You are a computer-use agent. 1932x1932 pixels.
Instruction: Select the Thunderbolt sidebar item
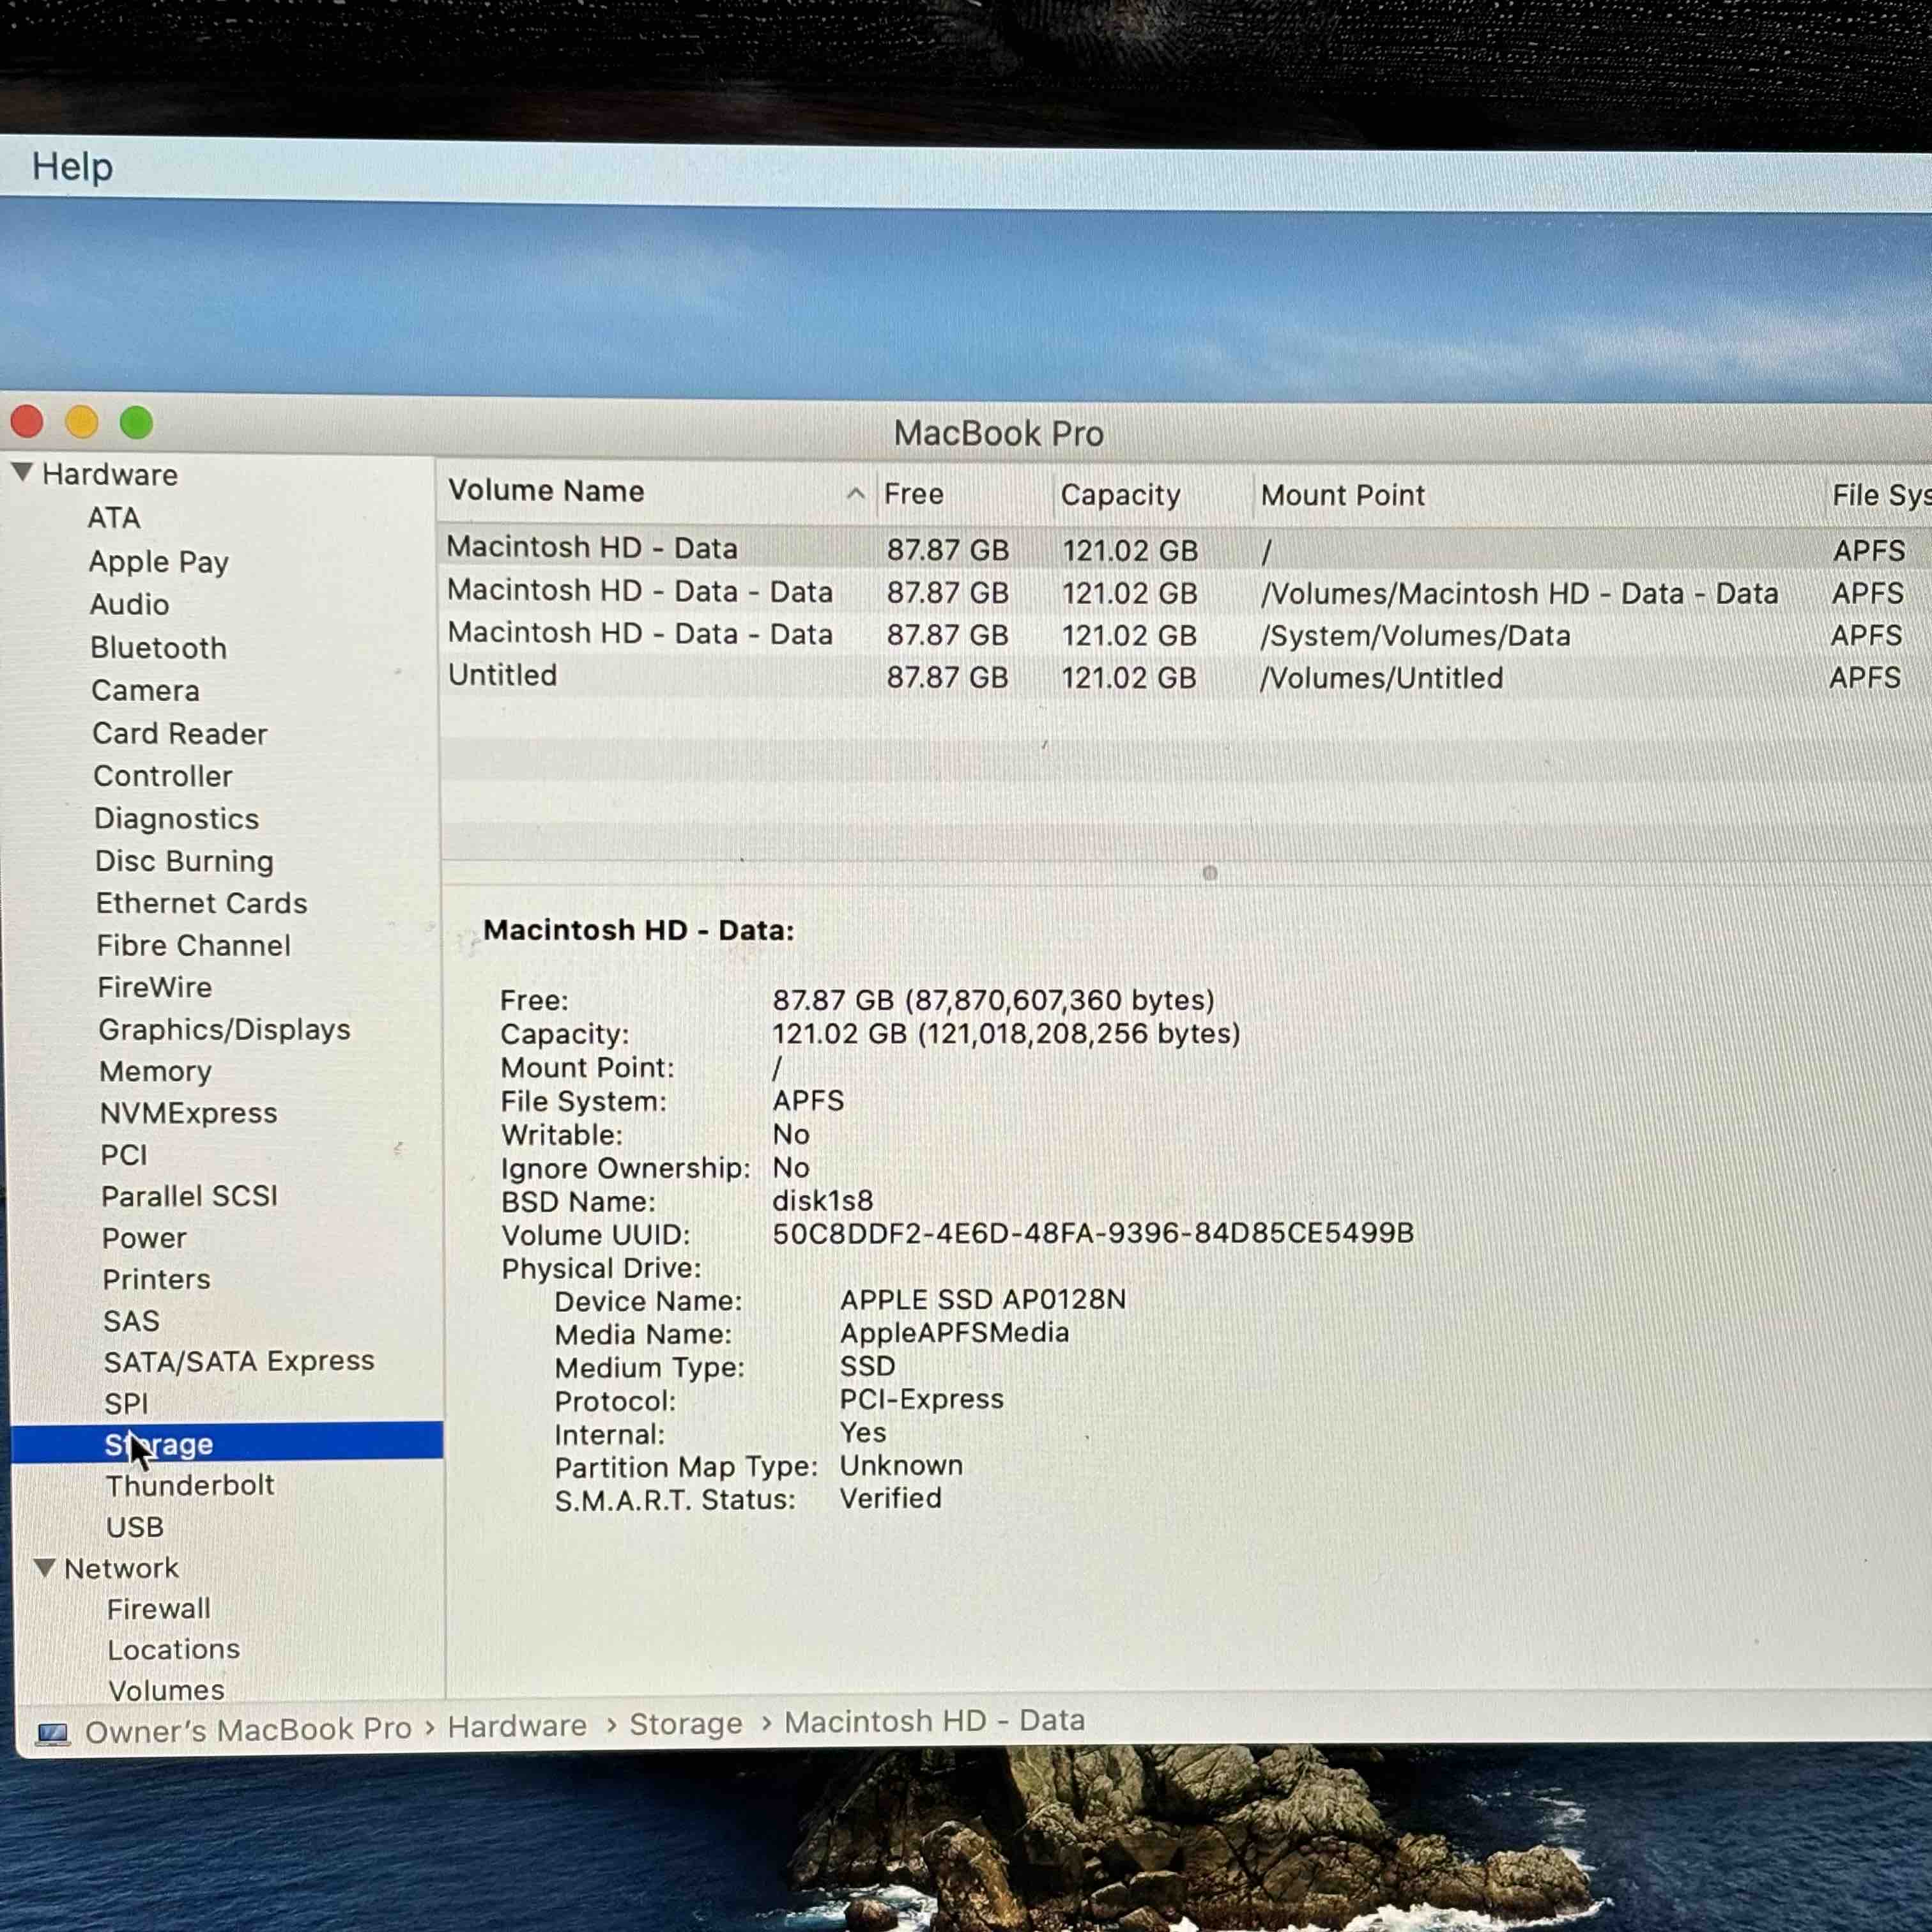coord(190,1485)
